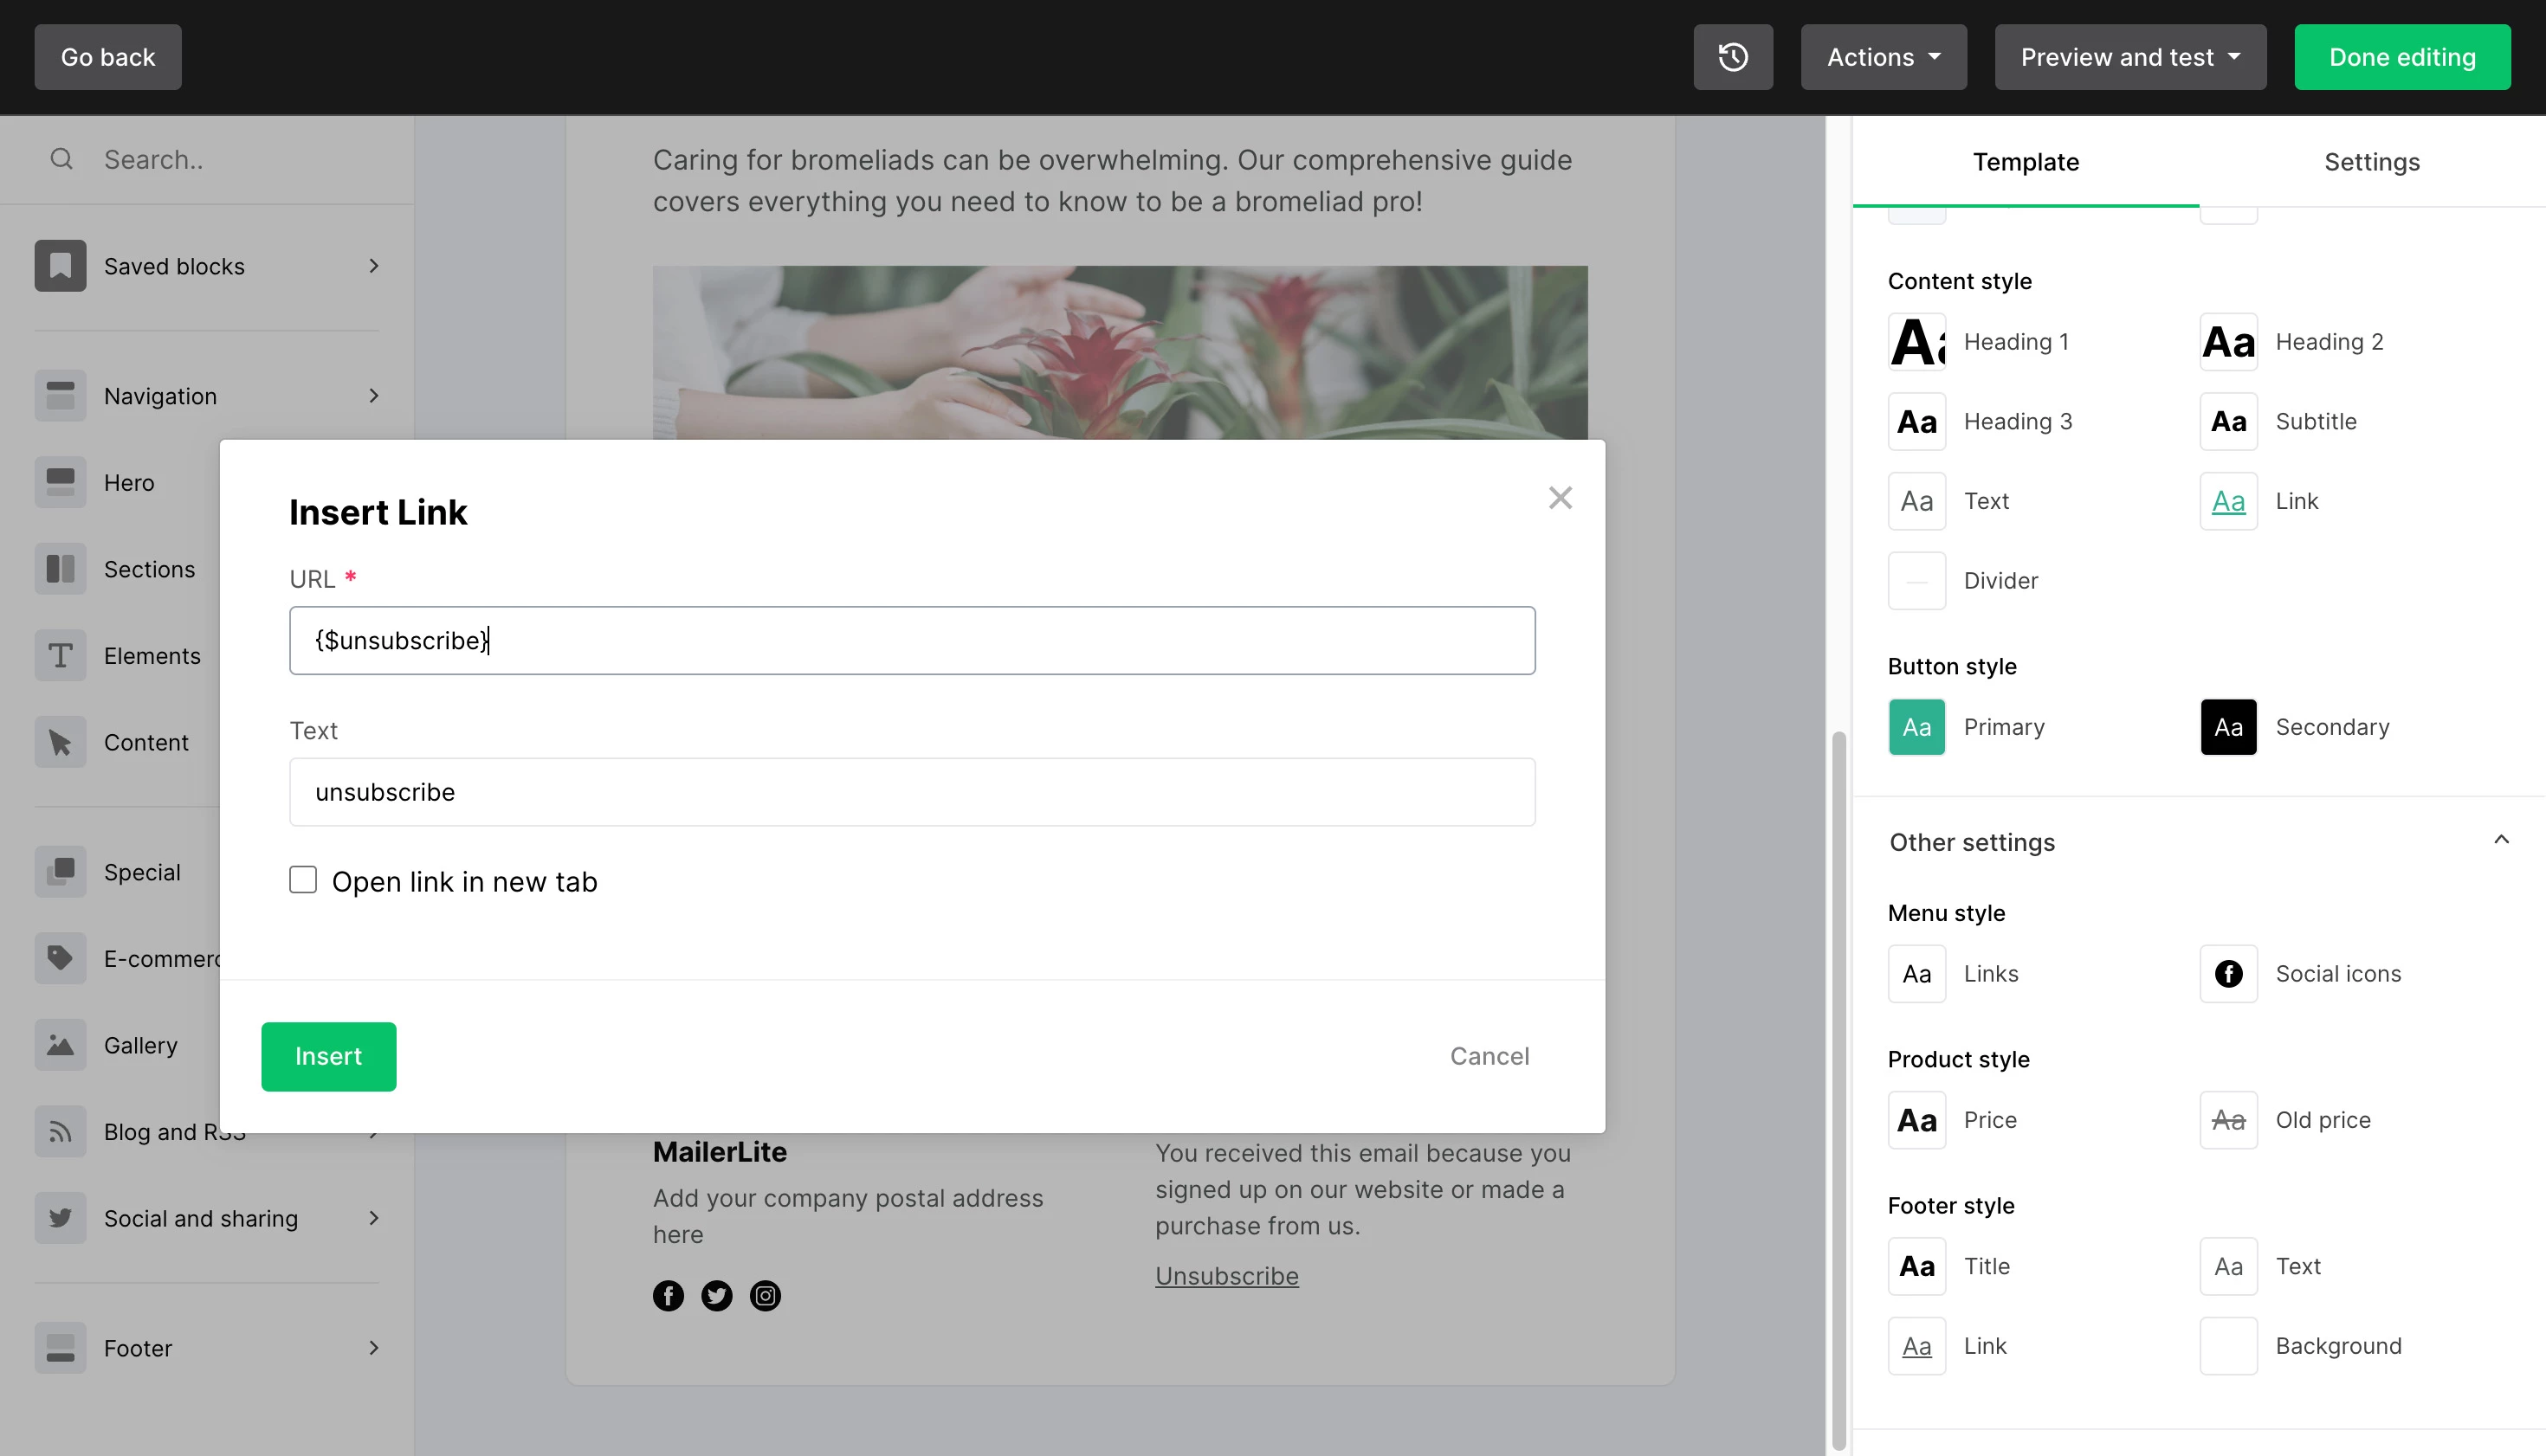Select the Primary button style swatch
The image size is (2546, 1456).
(1916, 727)
